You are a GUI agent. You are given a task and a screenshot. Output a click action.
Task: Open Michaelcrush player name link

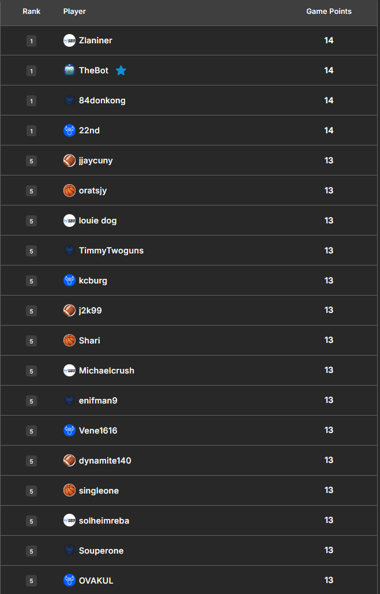coord(107,371)
